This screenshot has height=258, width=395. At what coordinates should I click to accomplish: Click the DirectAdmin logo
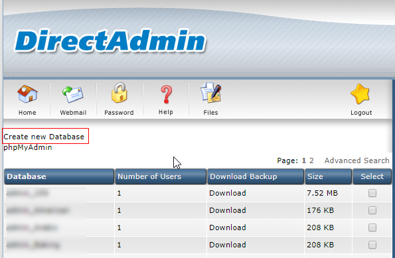pyautogui.click(x=110, y=41)
